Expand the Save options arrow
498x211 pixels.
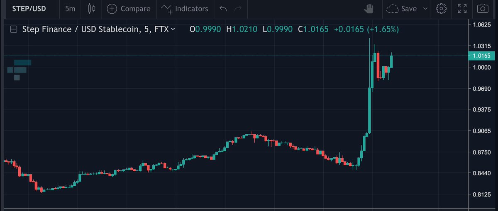click(425, 8)
